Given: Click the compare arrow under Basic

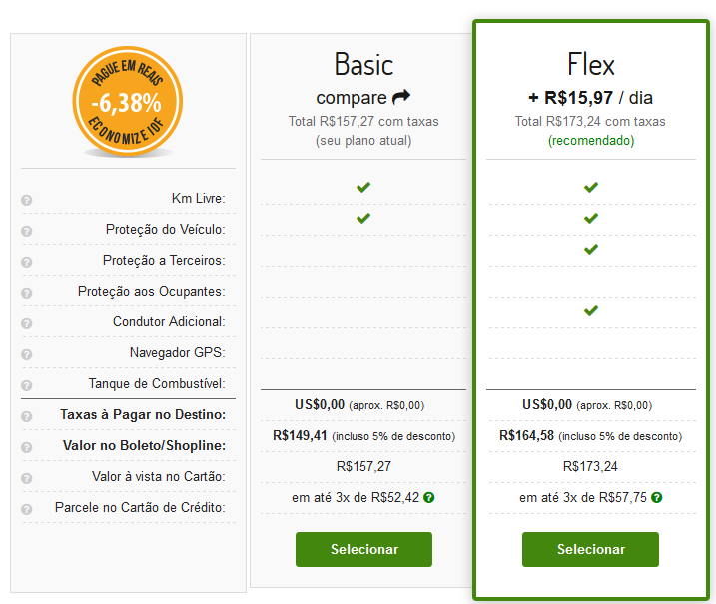Looking at the screenshot, I should (401, 96).
